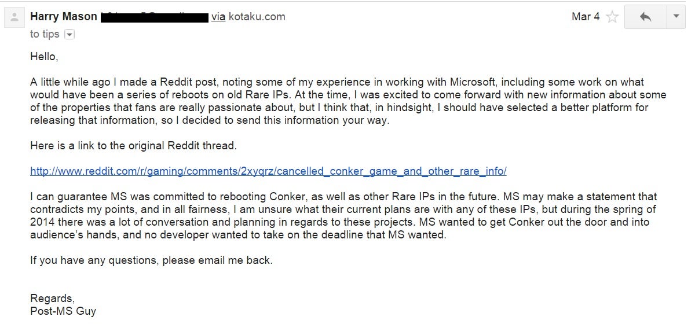Screen dimensions: 695x331
Task: Click the sender name Harry Mason
Action: (64, 17)
